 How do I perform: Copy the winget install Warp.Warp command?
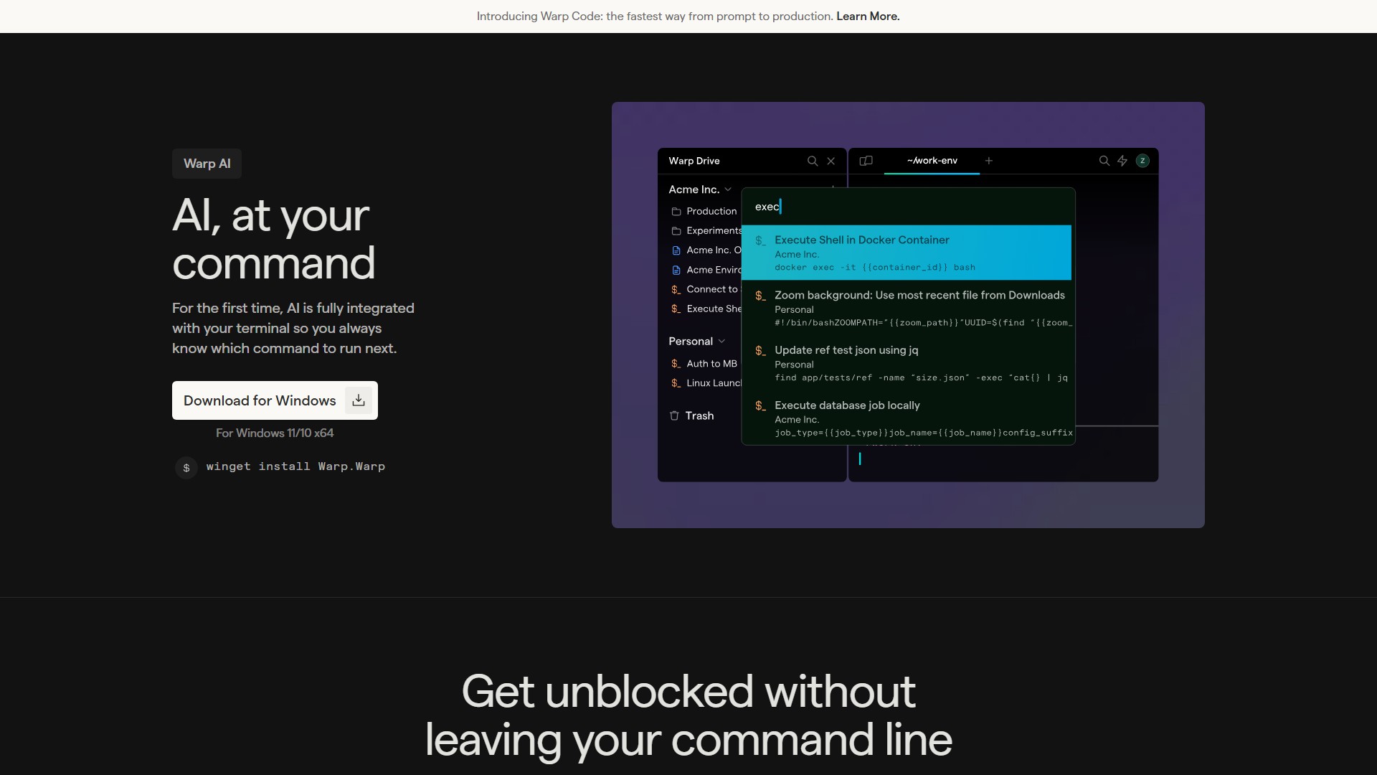tap(295, 466)
